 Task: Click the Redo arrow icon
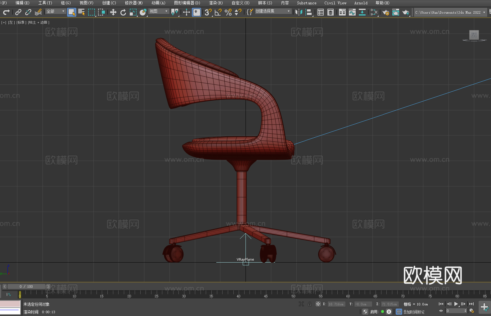(x=6, y=12)
